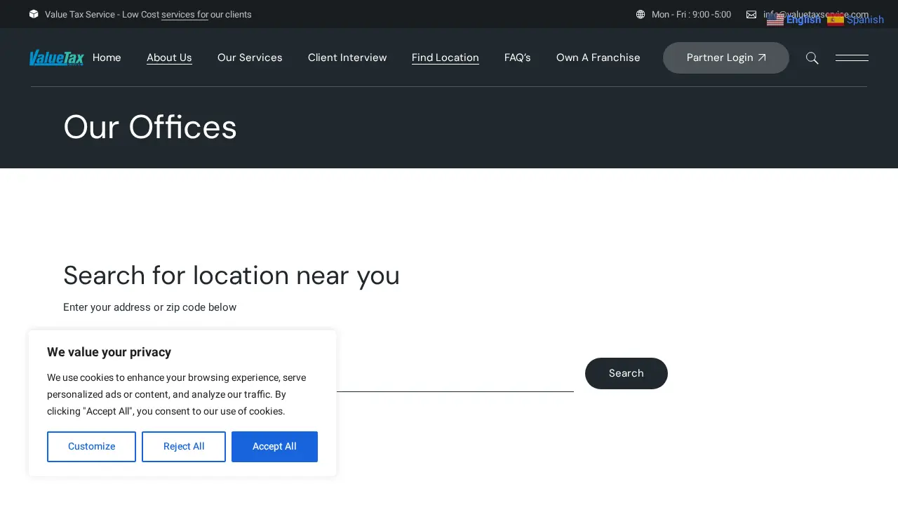
Task: Click the Partner Login button
Action: (726, 58)
